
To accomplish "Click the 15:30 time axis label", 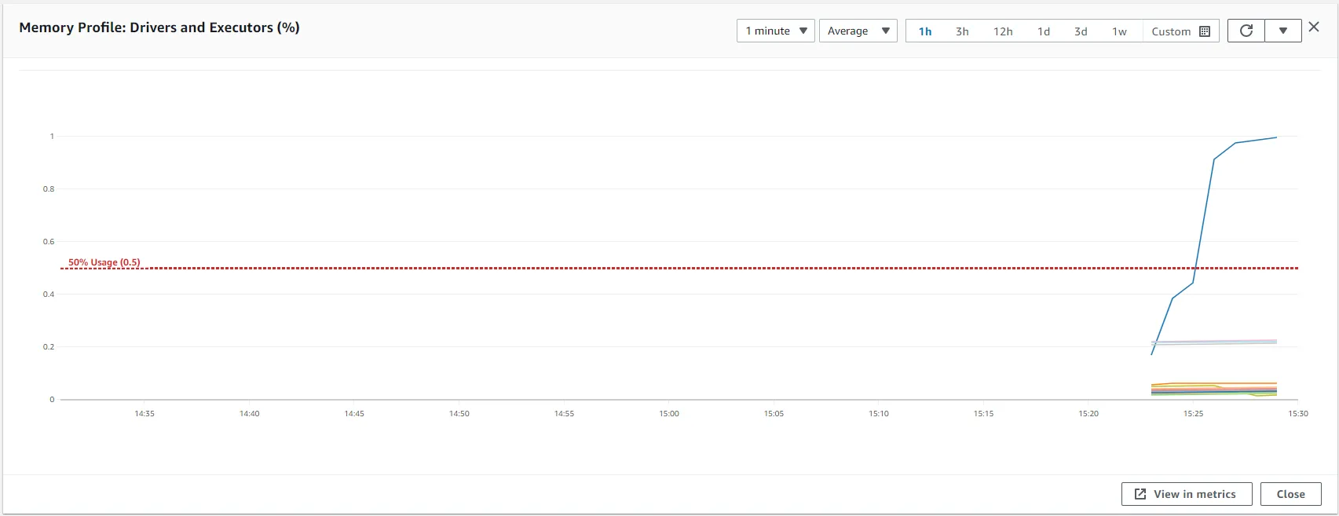I will (1298, 413).
